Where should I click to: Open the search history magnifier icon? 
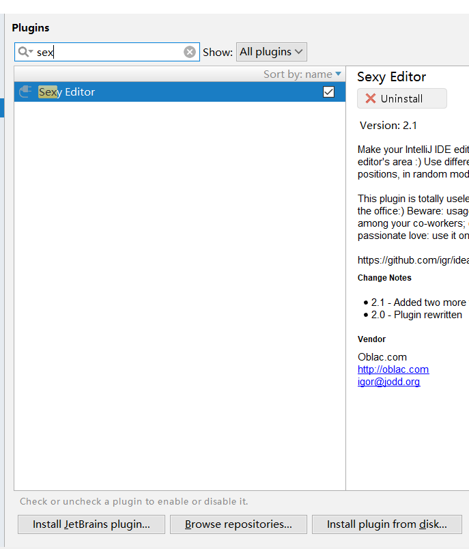click(25, 52)
